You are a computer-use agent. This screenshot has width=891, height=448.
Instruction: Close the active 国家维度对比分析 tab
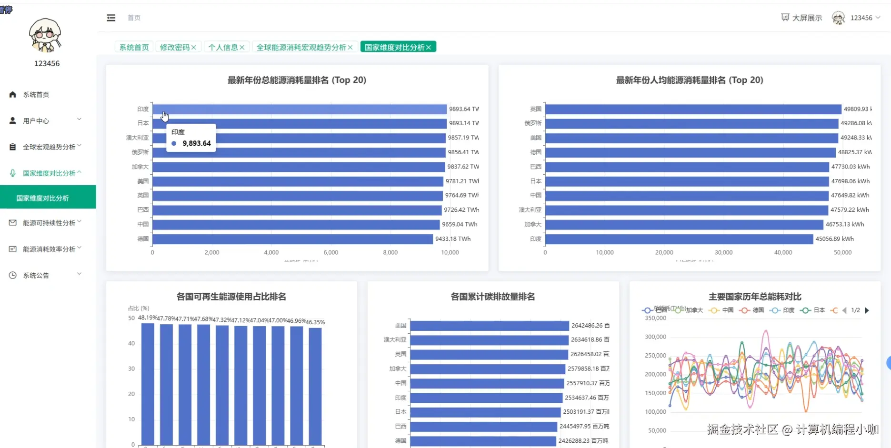[429, 47]
